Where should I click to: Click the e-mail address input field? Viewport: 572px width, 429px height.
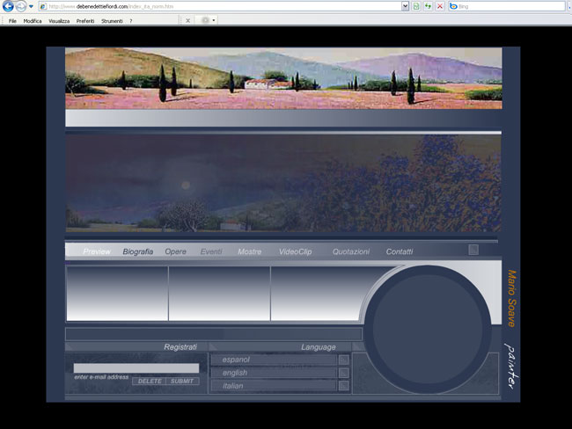[x=136, y=367]
